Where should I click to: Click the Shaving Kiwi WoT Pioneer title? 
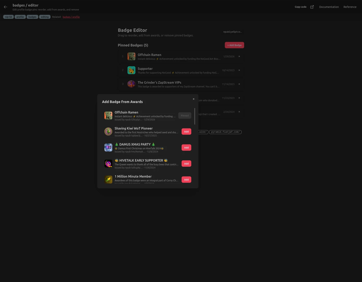coord(134,128)
